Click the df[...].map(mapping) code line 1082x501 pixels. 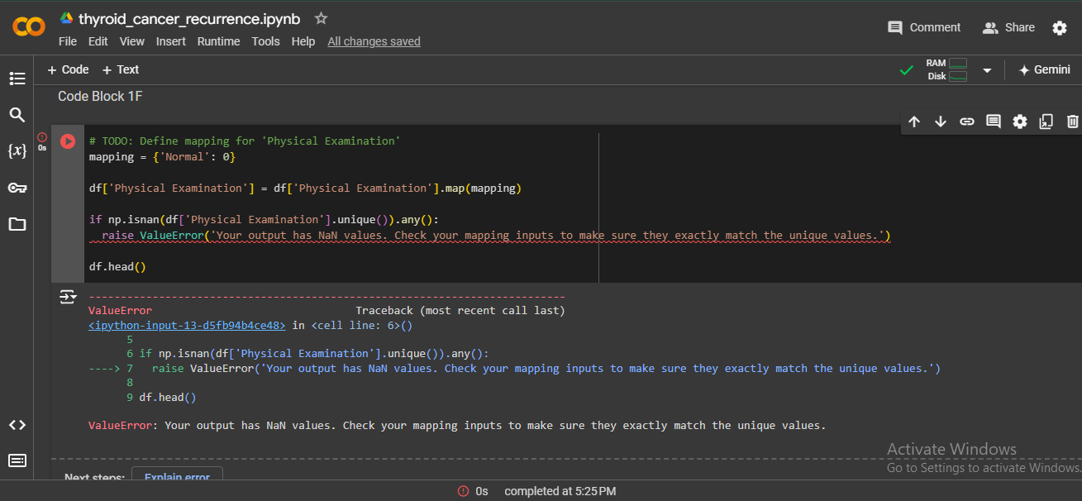click(306, 188)
